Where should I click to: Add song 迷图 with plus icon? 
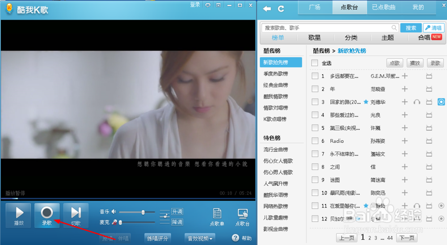point(405,180)
